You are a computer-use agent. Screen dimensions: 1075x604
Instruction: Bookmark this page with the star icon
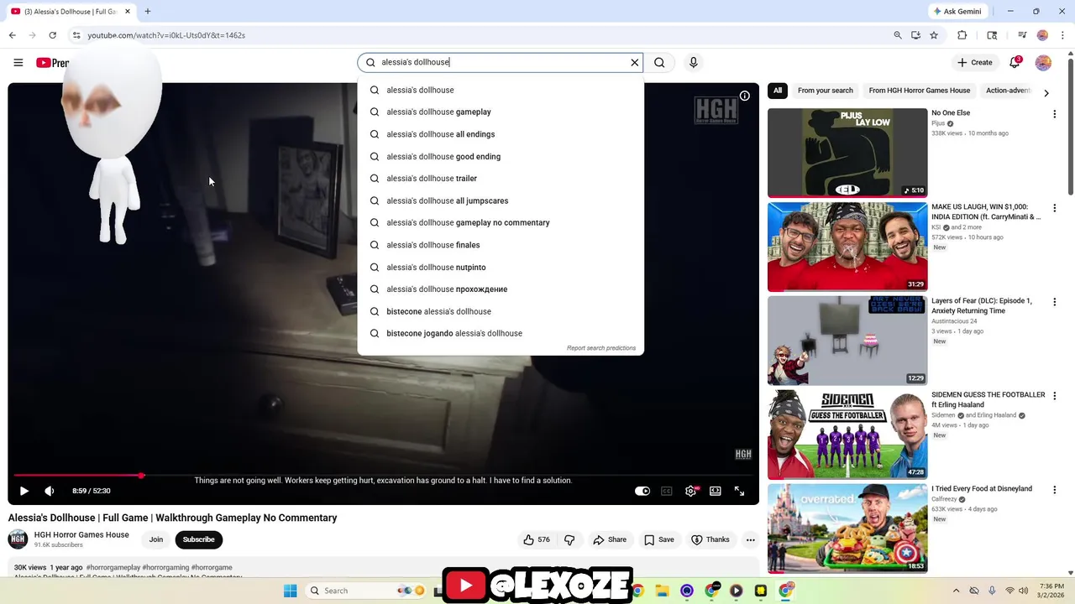[x=934, y=35]
